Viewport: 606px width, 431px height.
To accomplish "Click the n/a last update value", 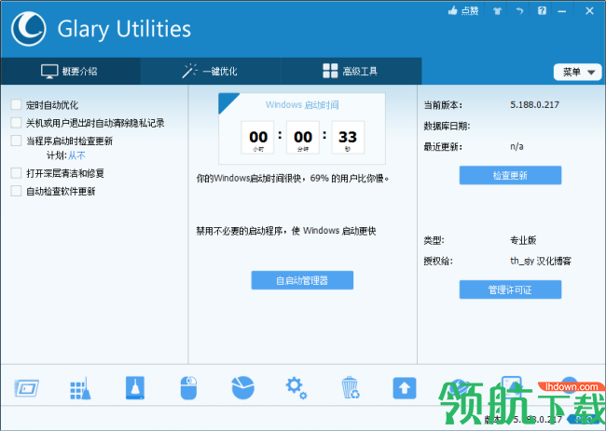I will (516, 147).
